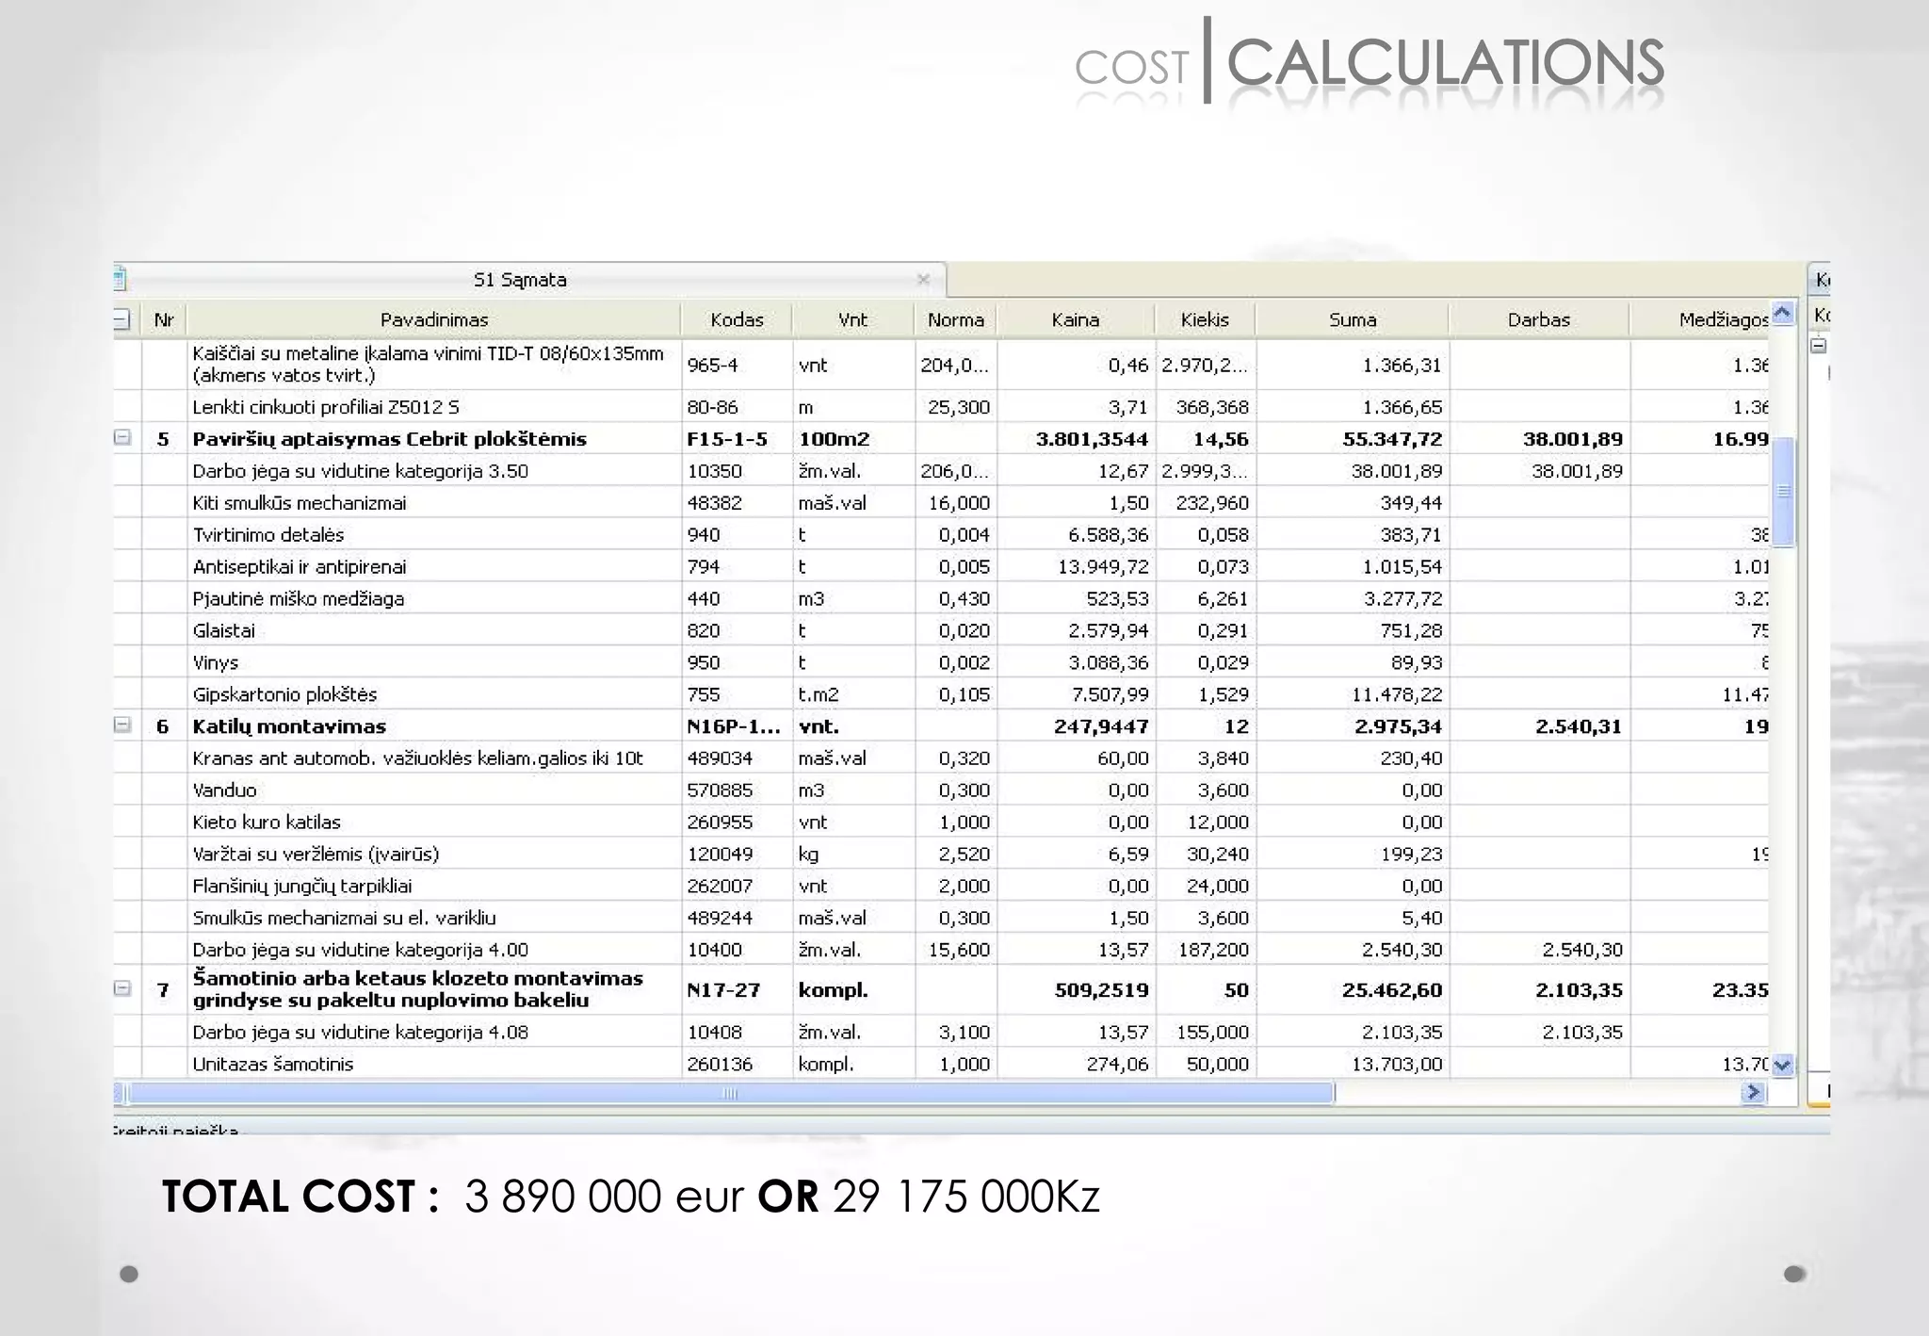Image resolution: width=1929 pixels, height=1336 pixels.
Task: Click the Darbas column header
Action: (1539, 320)
